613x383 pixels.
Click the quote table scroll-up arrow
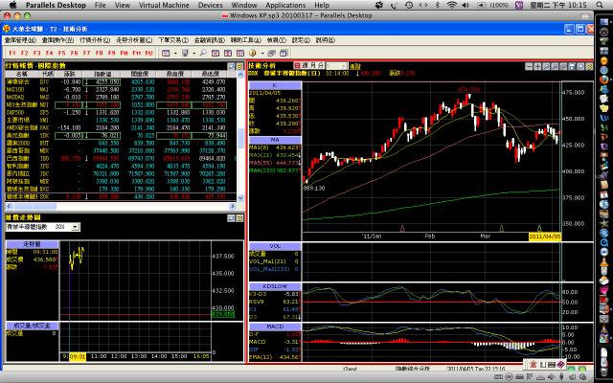[x=240, y=75]
